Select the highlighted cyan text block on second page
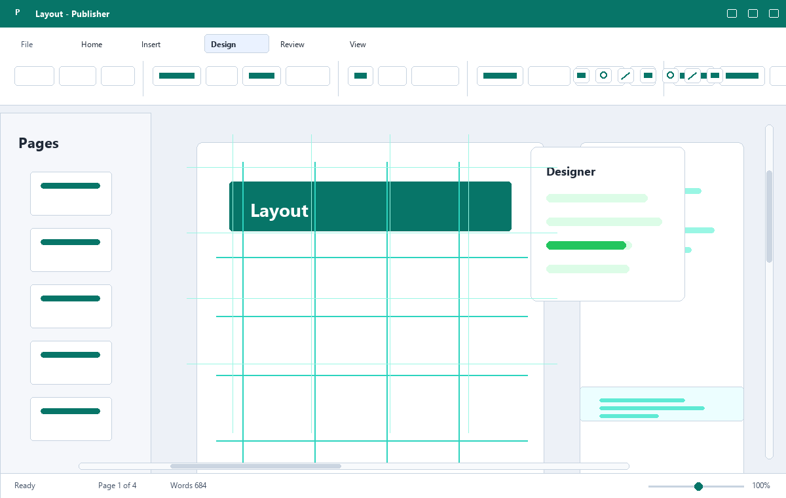This screenshot has width=786, height=498. point(662,404)
